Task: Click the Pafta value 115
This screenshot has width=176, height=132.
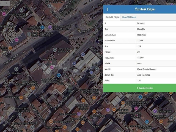Action: (x=139, y=81)
